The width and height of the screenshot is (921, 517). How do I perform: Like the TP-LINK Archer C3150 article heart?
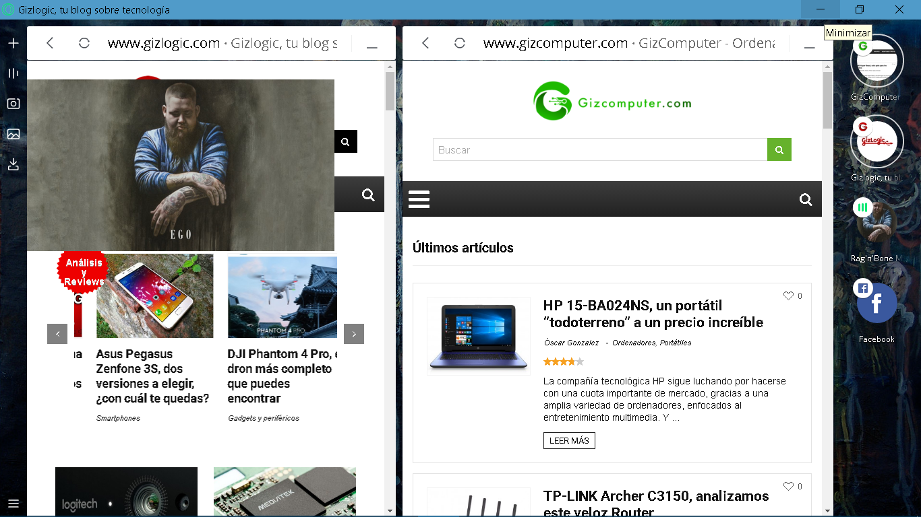[788, 486]
